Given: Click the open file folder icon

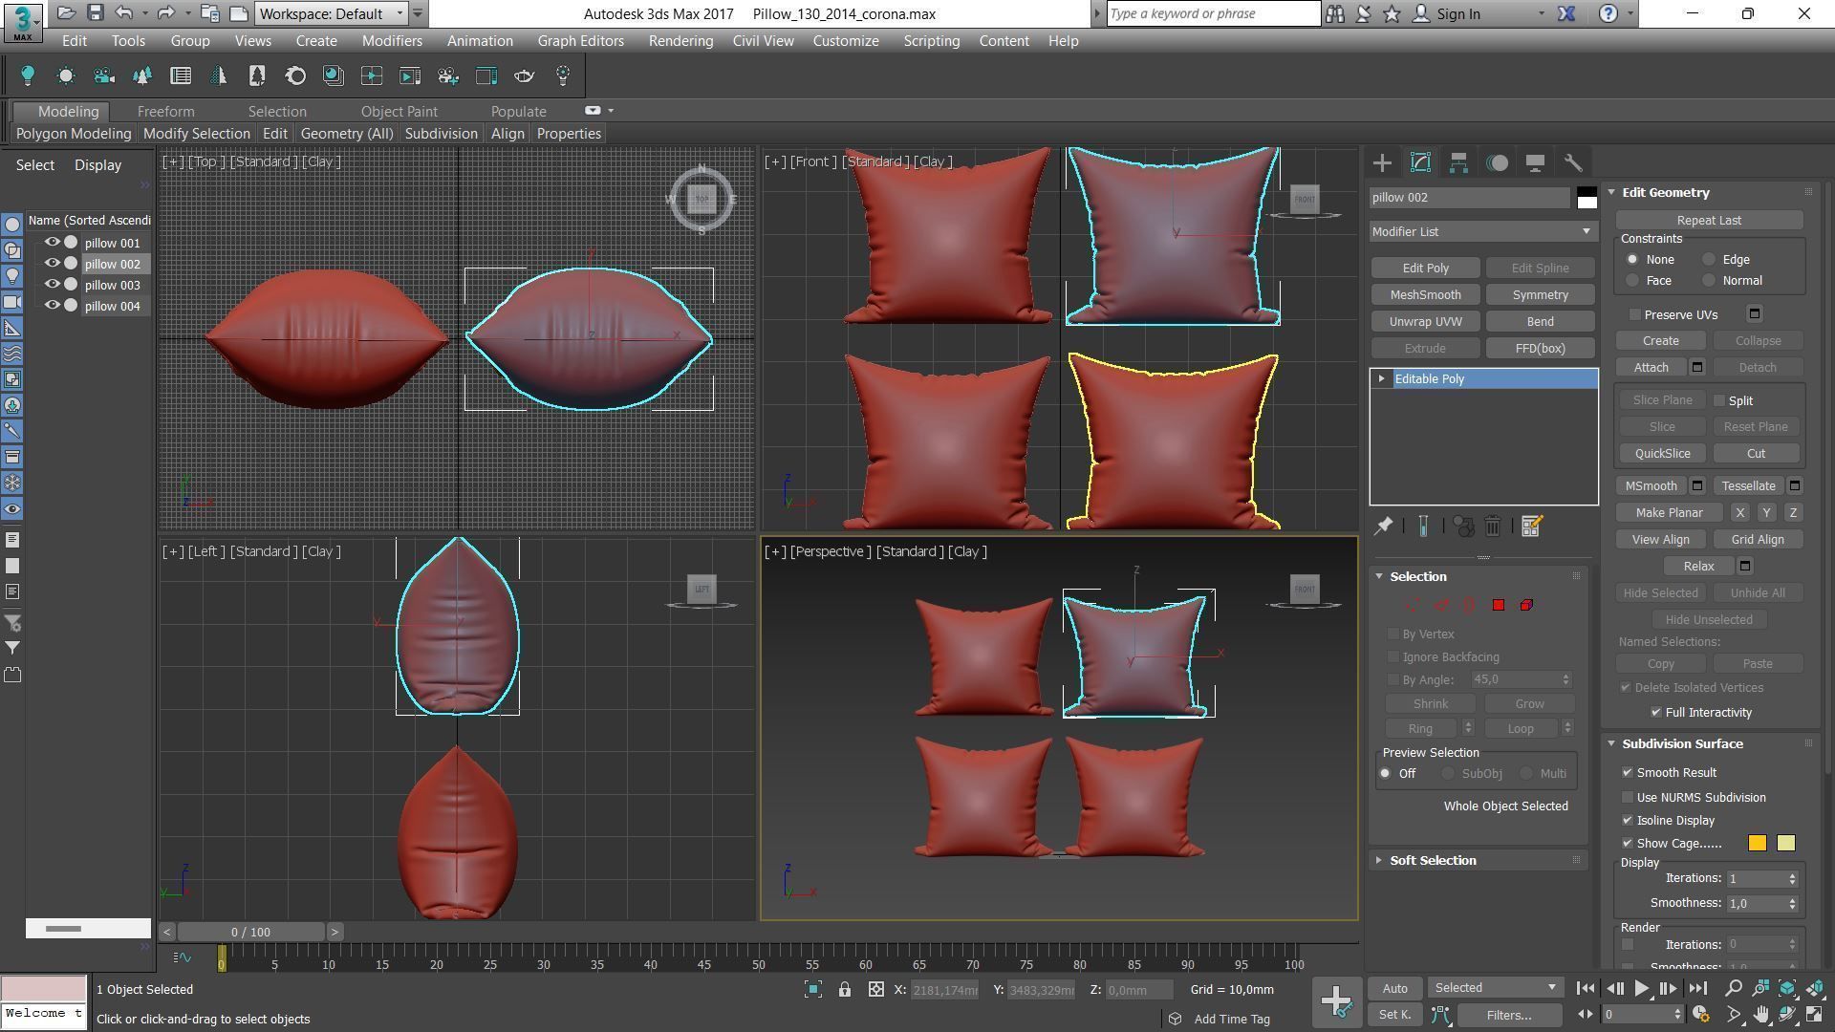Looking at the screenshot, I should pyautogui.click(x=66, y=13).
